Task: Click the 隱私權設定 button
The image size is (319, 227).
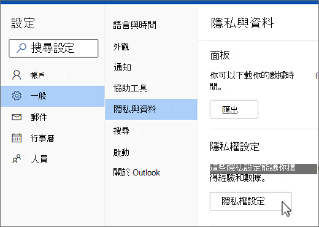Action: tap(251, 201)
